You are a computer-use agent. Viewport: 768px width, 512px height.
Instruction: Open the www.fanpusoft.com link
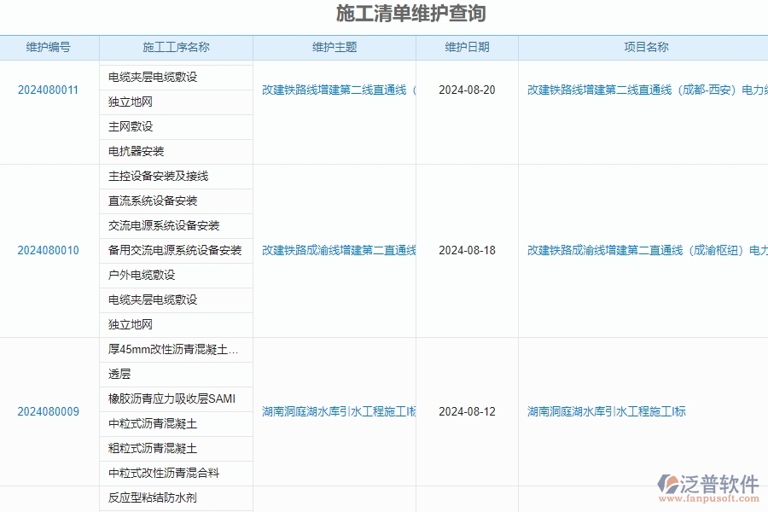[708, 496]
